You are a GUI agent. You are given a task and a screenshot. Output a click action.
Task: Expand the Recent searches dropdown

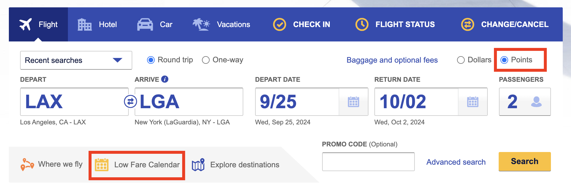click(x=118, y=60)
